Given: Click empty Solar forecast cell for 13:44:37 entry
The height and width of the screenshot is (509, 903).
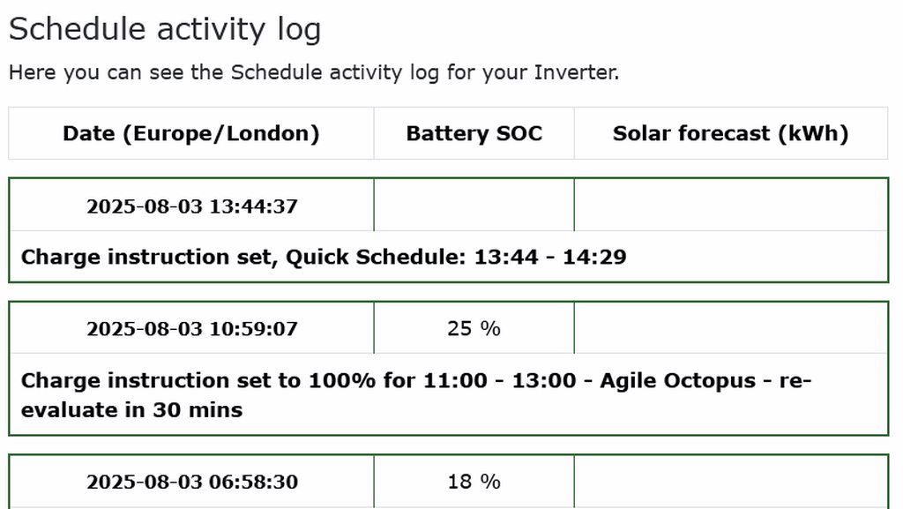Looking at the screenshot, I should (x=730, y=206).
